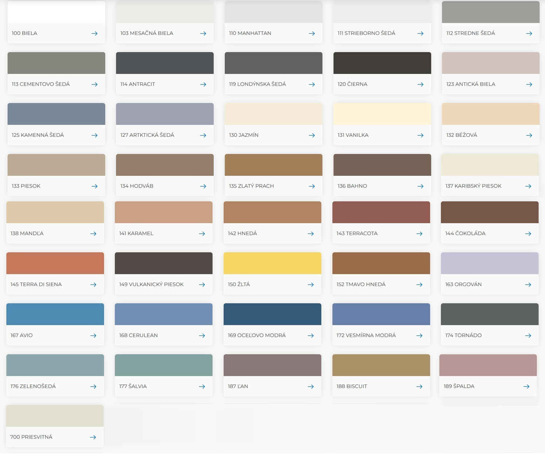Open the 110 MANHATTAN label link
Image resolution: width=545 pixels, height=454 pixels.
[250, 33]
